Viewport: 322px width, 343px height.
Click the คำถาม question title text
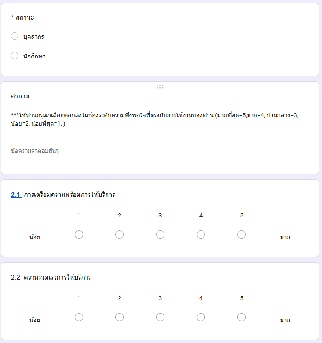coord(20,96)
